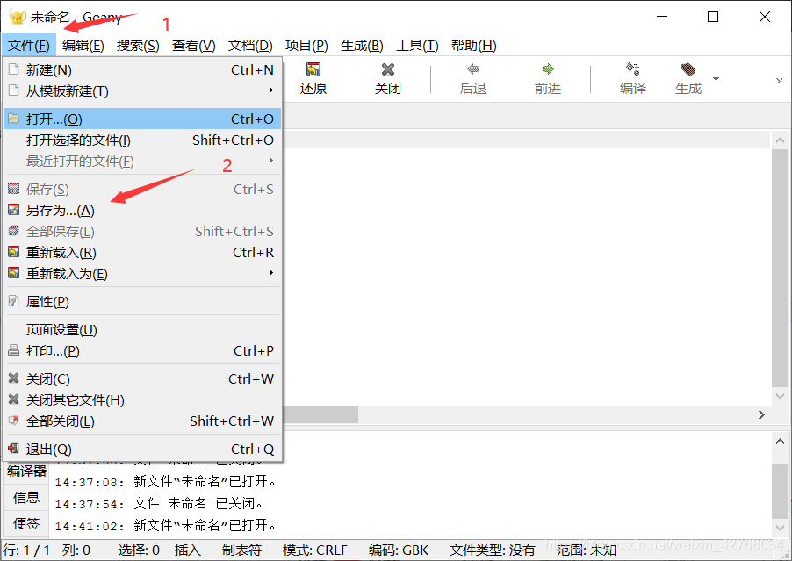Select 打印...(P) menu entry
792x561 pixels.
142,350
